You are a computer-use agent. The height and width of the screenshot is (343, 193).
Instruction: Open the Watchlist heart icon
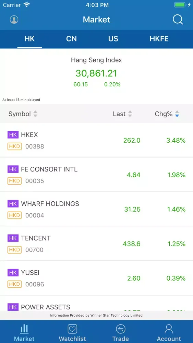click(72, 329)
